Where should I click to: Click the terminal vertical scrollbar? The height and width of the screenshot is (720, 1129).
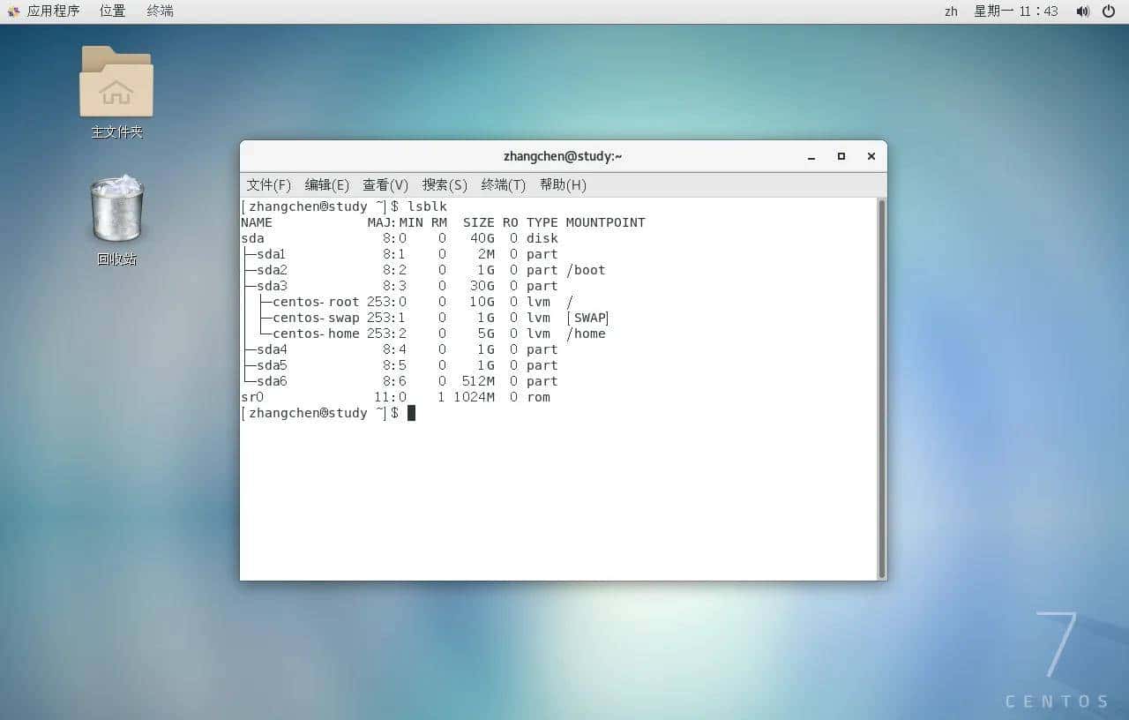[881, 388]
